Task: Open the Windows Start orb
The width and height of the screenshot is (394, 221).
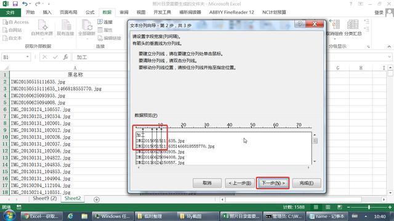Action: [x=9, y=215]
